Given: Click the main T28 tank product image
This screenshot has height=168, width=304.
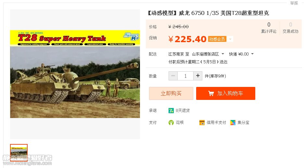Looking at the screenshot, I should tap(75, 74).
